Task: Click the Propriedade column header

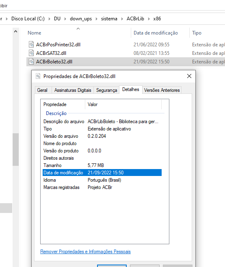Action: tap(55, 104)
